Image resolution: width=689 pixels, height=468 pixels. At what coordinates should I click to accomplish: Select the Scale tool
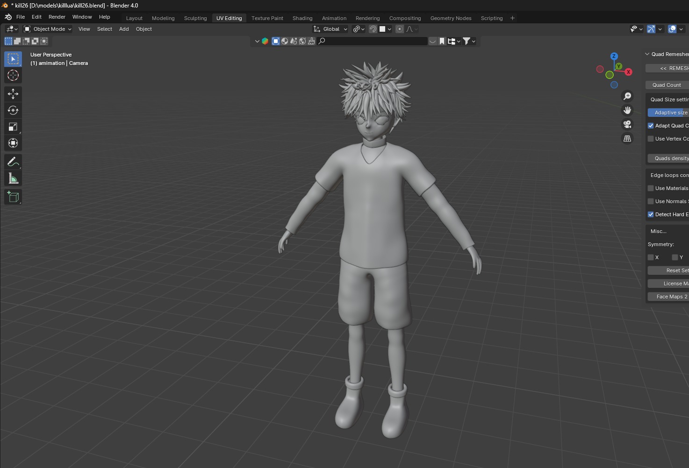click(13, 127)
